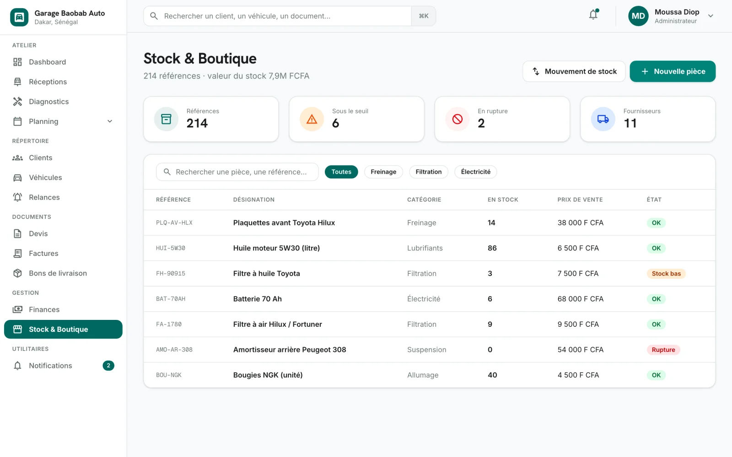Click the MD user avatar

(638, 16)
